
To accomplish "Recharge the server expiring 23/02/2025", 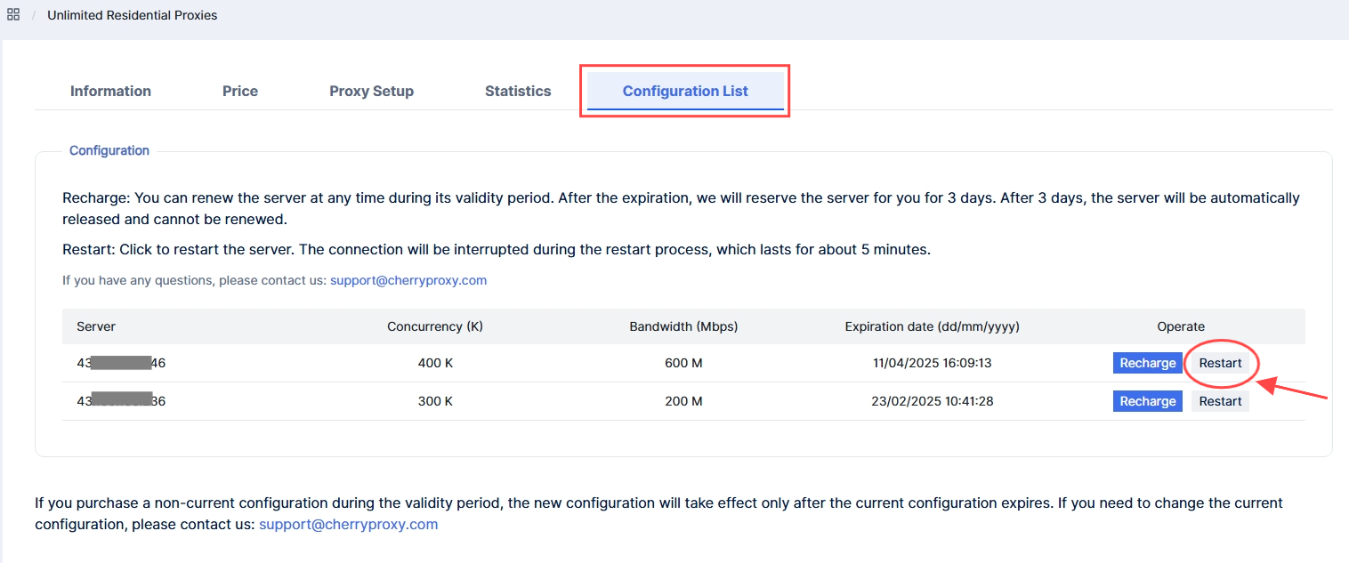I will tap(1147, 401).
